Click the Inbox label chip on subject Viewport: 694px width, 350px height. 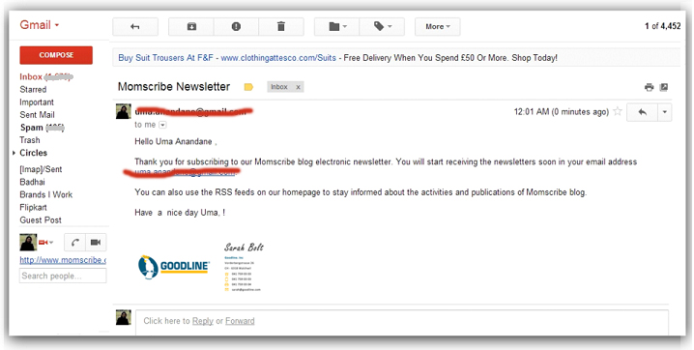tap(279, 87)
